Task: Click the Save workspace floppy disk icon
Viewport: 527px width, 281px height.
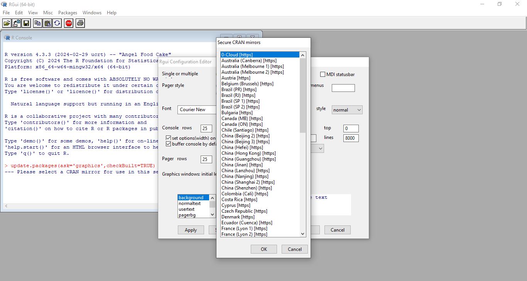Action: (26, 23)
